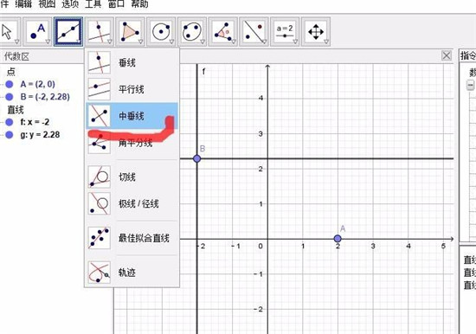Open the Move Graphics View dropdown arrow
Screen dimensions: 476x334
click(326, 42)
